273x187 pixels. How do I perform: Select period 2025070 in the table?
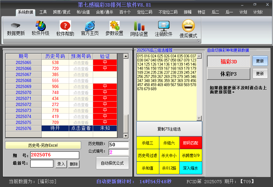tap(23, 92)
